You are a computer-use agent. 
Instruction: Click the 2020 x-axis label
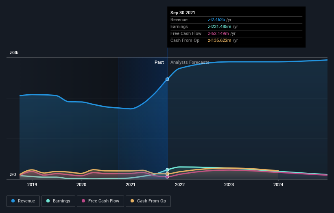(81, 185)
